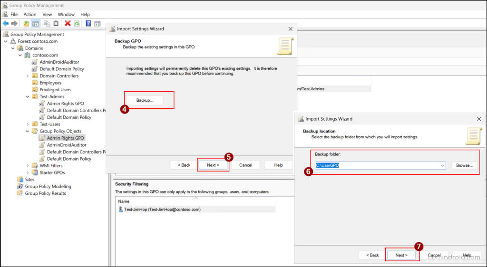The width and height of the screenshot is (487, 267).
Task: Expand the Test-Users OU
Action: 27,124
